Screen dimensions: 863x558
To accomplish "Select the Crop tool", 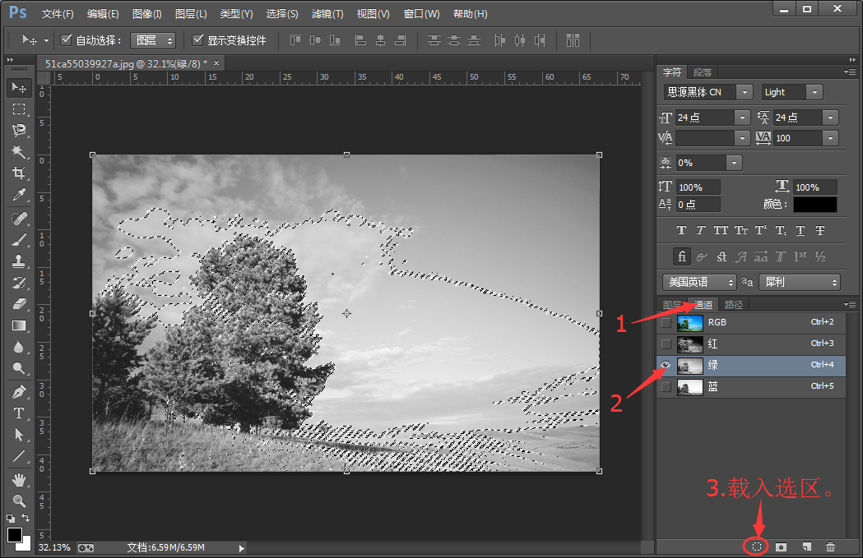I will pyautogui.click(x=19, y=173).
